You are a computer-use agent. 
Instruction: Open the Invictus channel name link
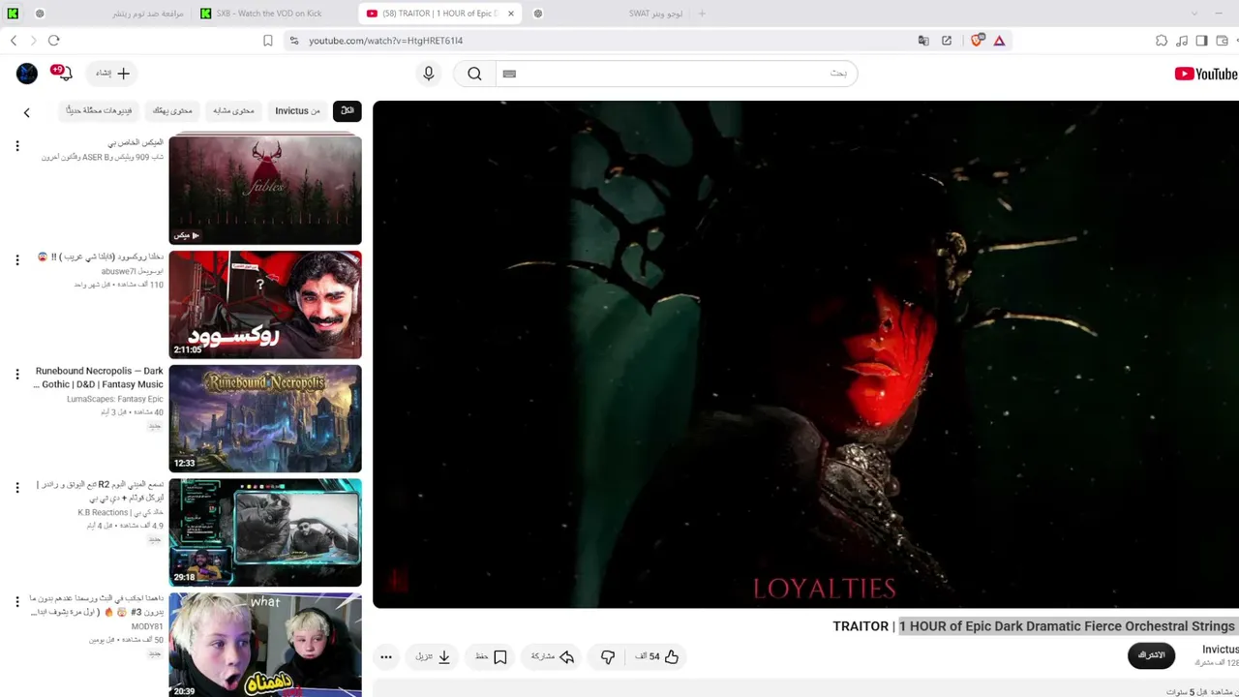click(1220, 650)
